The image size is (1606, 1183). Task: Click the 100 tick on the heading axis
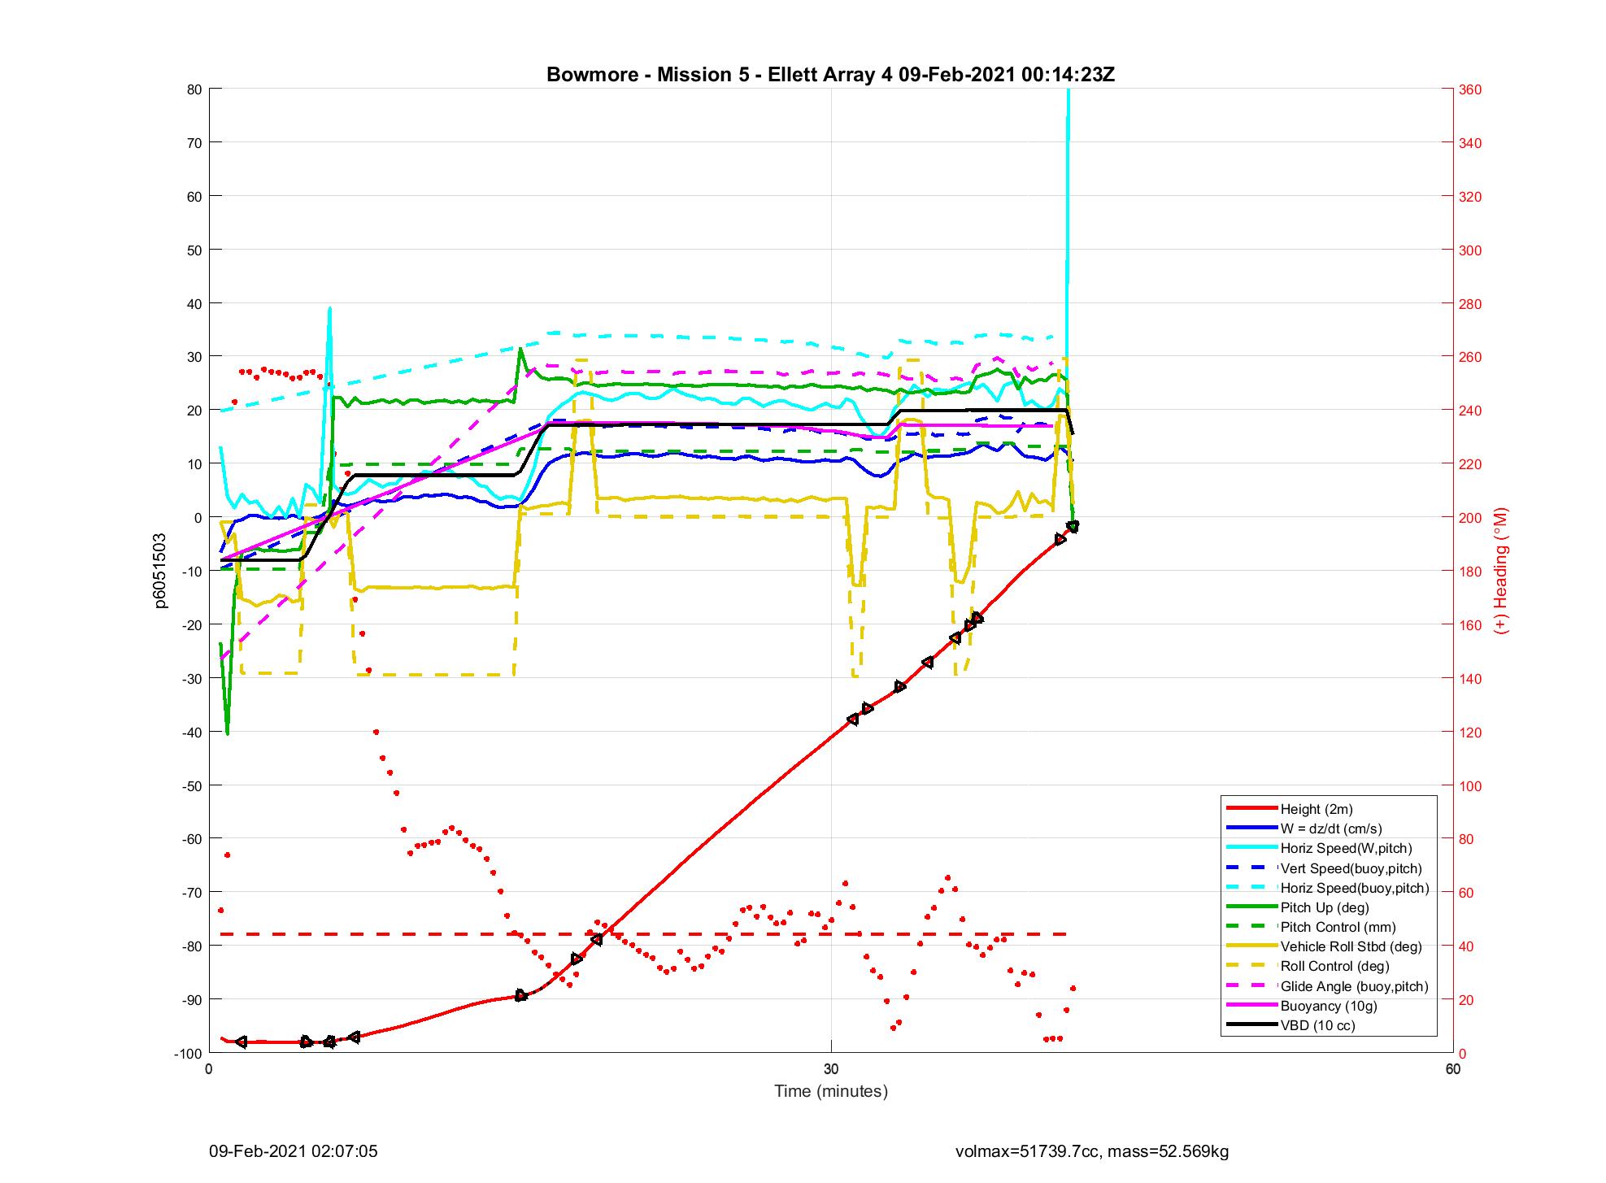pos(1471,786)
